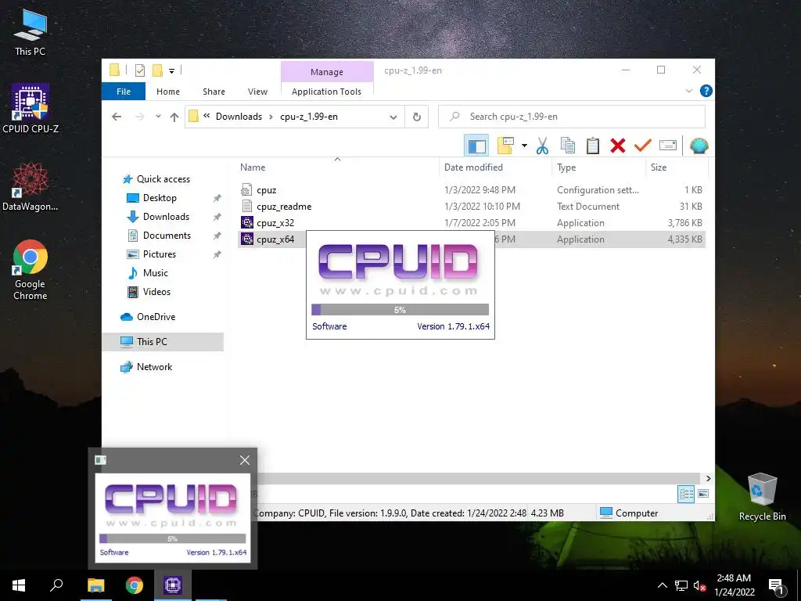
Task: Sort files by the Name column header
Action: (337, 167)
